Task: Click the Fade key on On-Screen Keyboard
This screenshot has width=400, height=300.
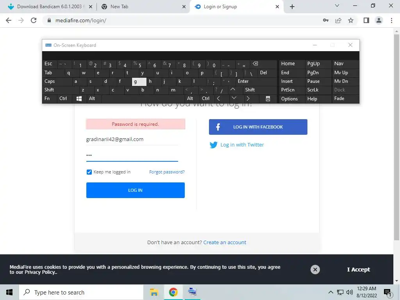Action: point(345,98)
